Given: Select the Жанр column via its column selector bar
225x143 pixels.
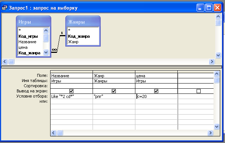Looking at the screenshot, I should (114, 72).
